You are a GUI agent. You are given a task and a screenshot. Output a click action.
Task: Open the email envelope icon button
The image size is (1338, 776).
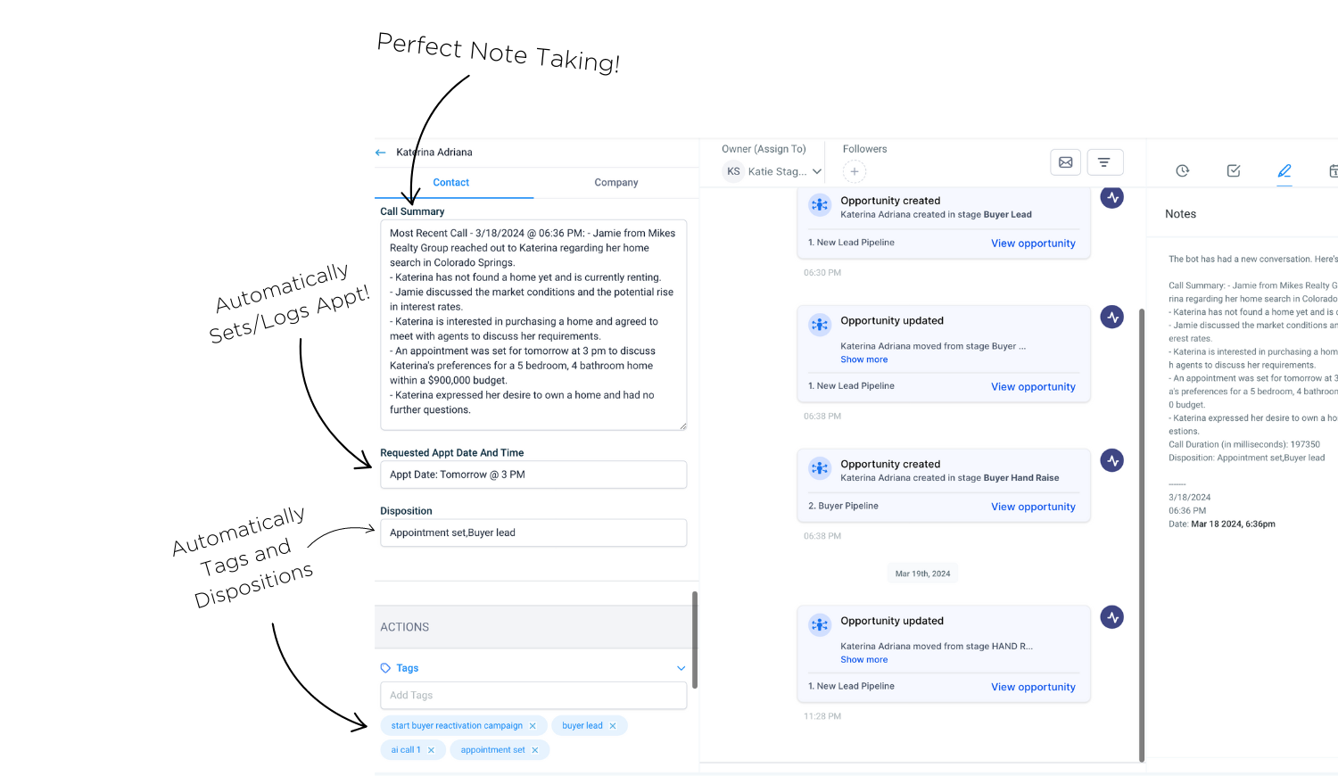pyautogui.click(x=1065, y=162)
